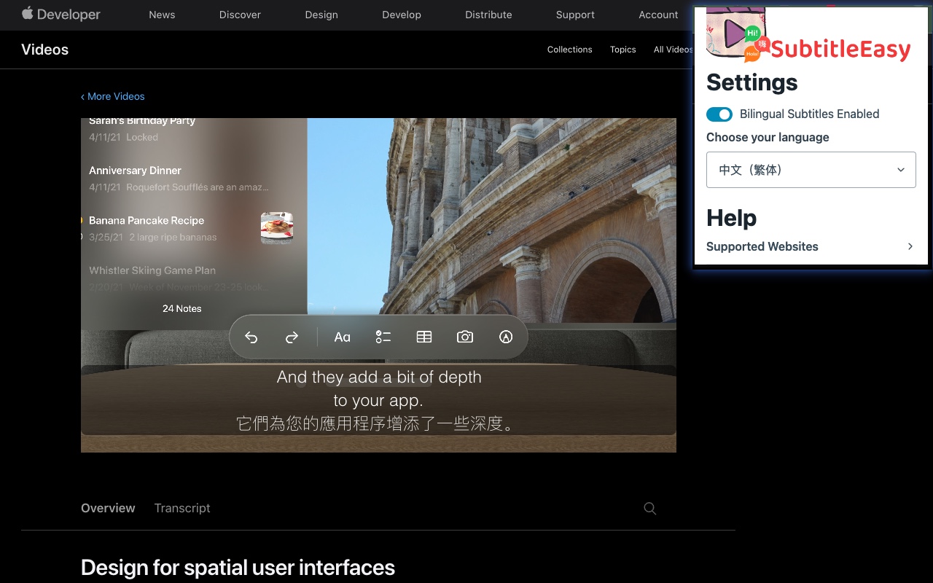Image resolution: width=933 pixels, height=583 pixels.
Task: Insert a checklist using the checklist icon
Action: (x=383, y=337)
